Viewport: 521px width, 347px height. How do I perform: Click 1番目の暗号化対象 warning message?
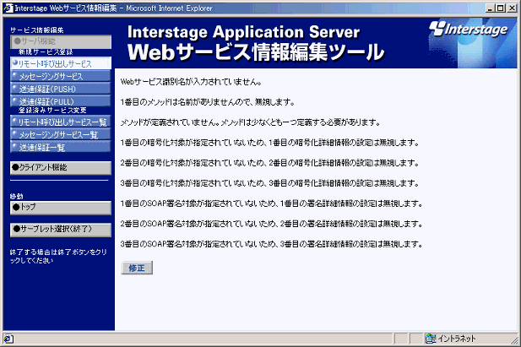click(x=269, y=143)
